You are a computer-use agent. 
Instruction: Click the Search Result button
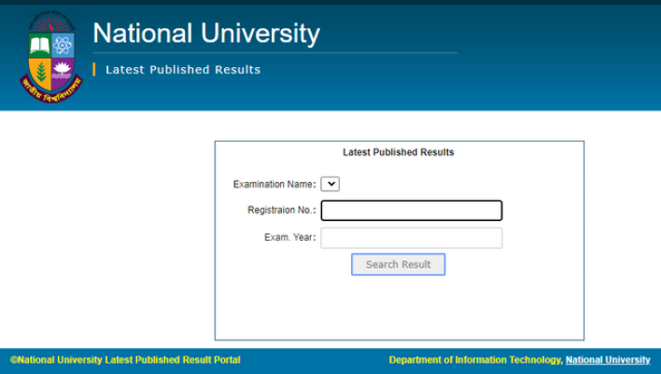pos(399,265)
